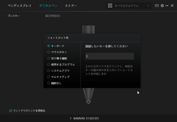This screenshot has width=177, height=122.
Task: Minimize the driver window
Action: point(167,6)
